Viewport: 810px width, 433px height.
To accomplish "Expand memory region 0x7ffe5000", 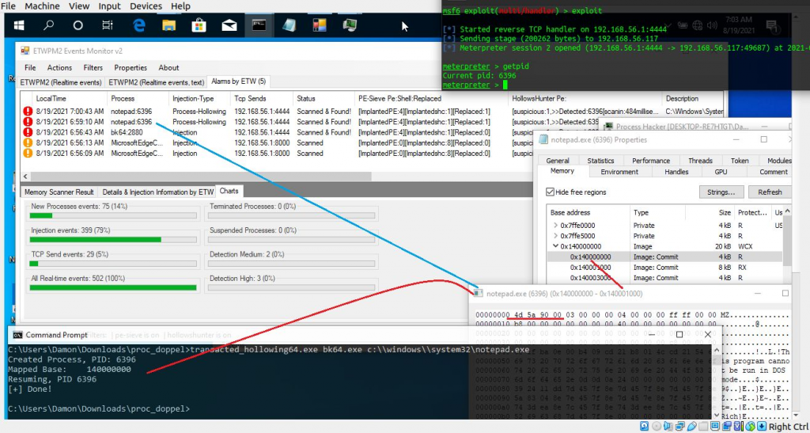I will point(555,236).
